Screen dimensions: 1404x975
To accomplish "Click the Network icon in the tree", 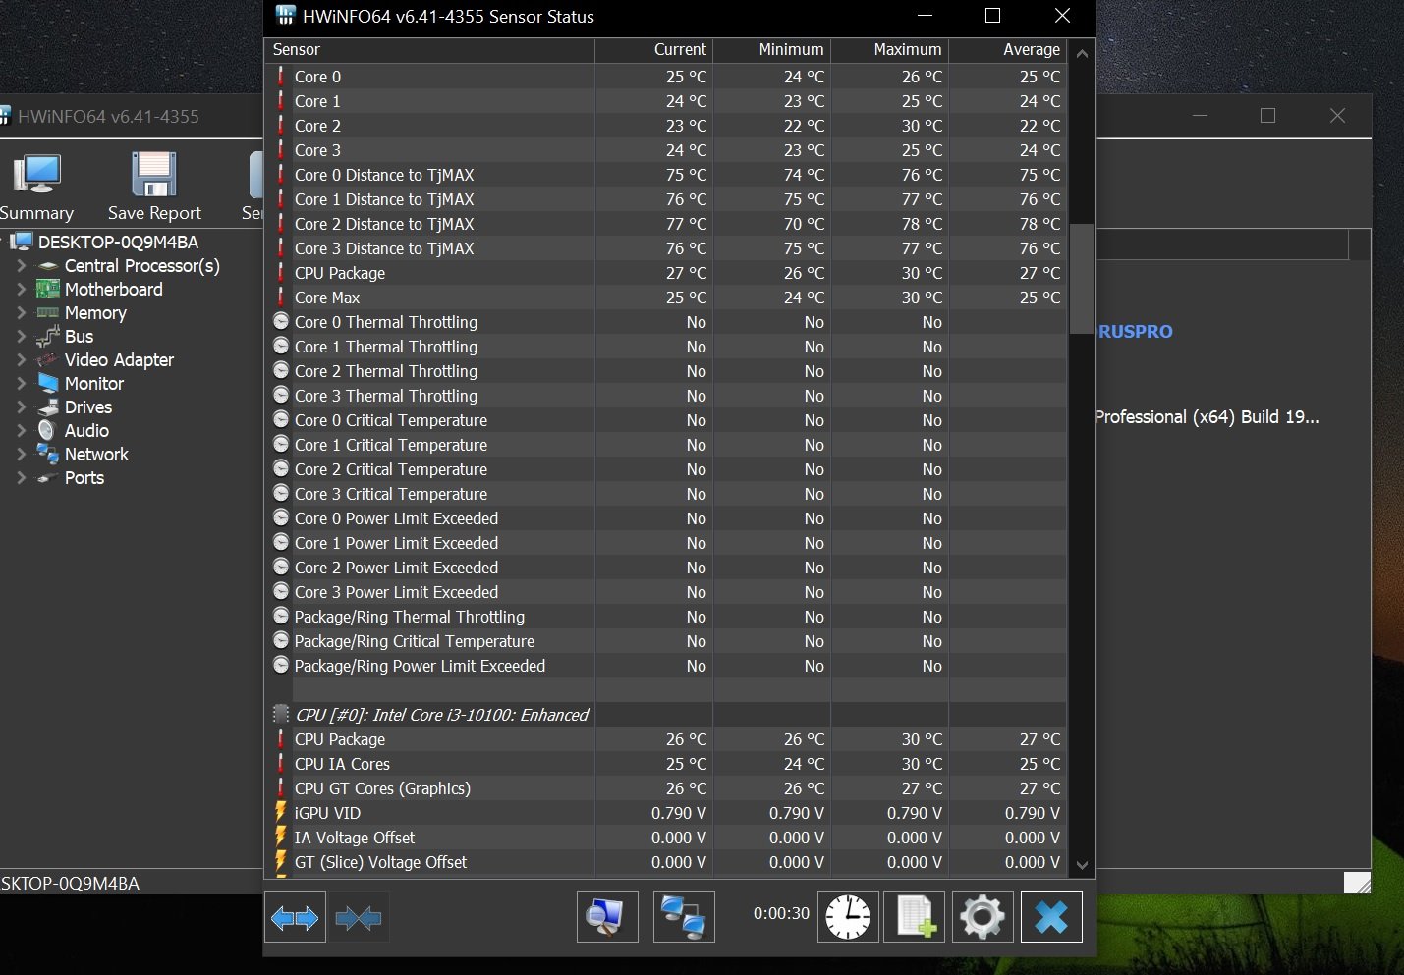I will pyautogui.click(x=48, y=454).
